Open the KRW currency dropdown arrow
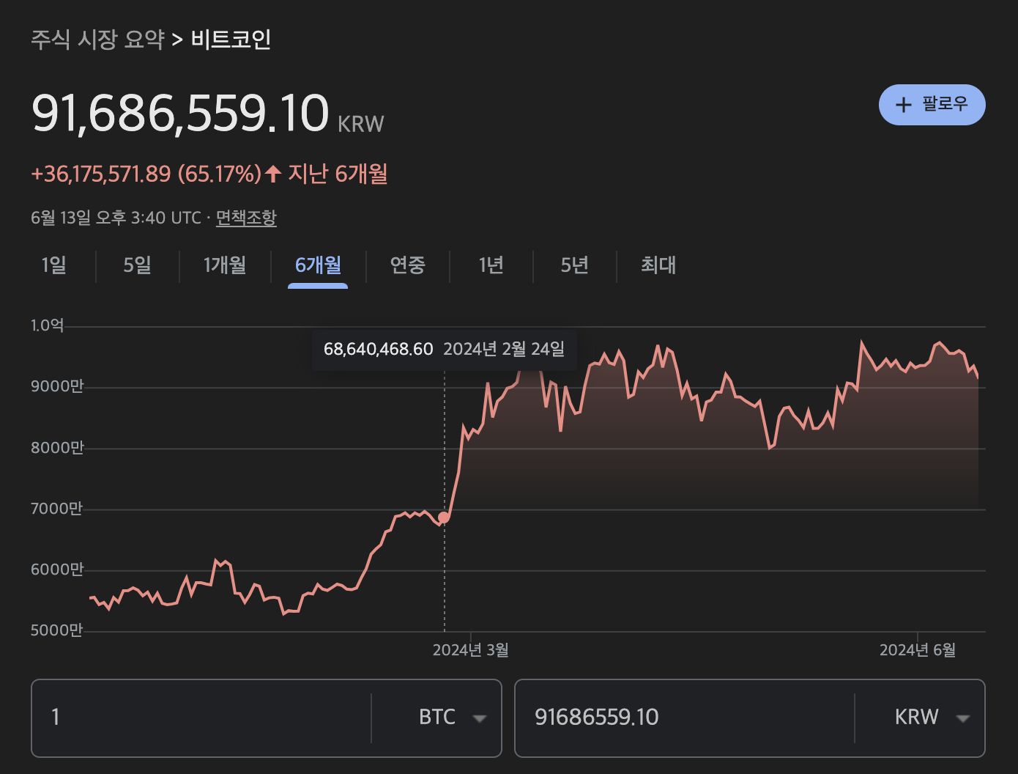This screenshot has height=774, width=1018. coord(963,718)
